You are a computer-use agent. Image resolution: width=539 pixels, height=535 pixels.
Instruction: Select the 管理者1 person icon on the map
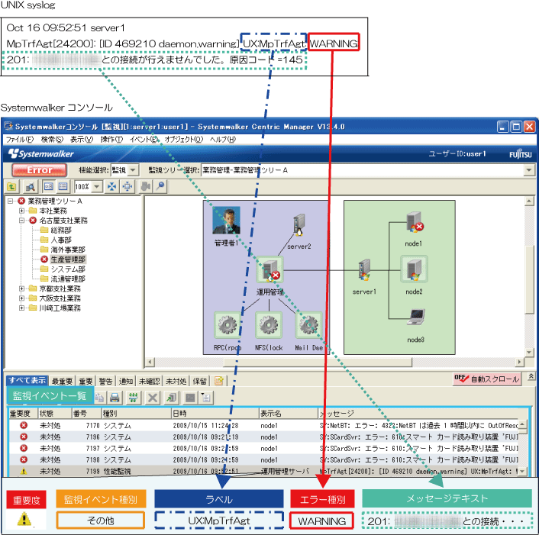(226, 221)
